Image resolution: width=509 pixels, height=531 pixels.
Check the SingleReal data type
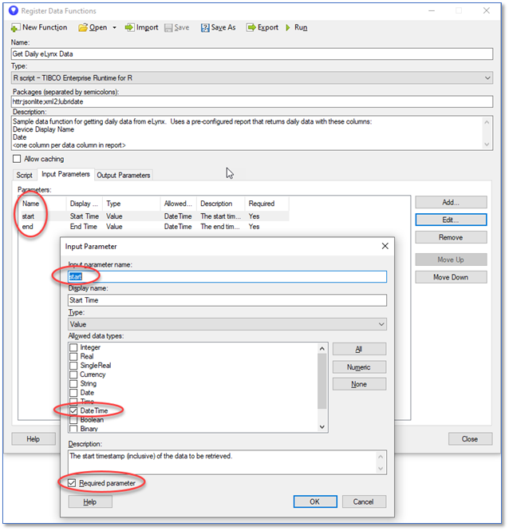click(x=73, y=366)
